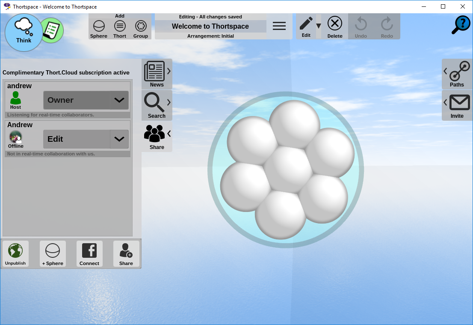This screenshot has height=325, width=473.
Task: Click the + Sphere button
Action: 53,254
